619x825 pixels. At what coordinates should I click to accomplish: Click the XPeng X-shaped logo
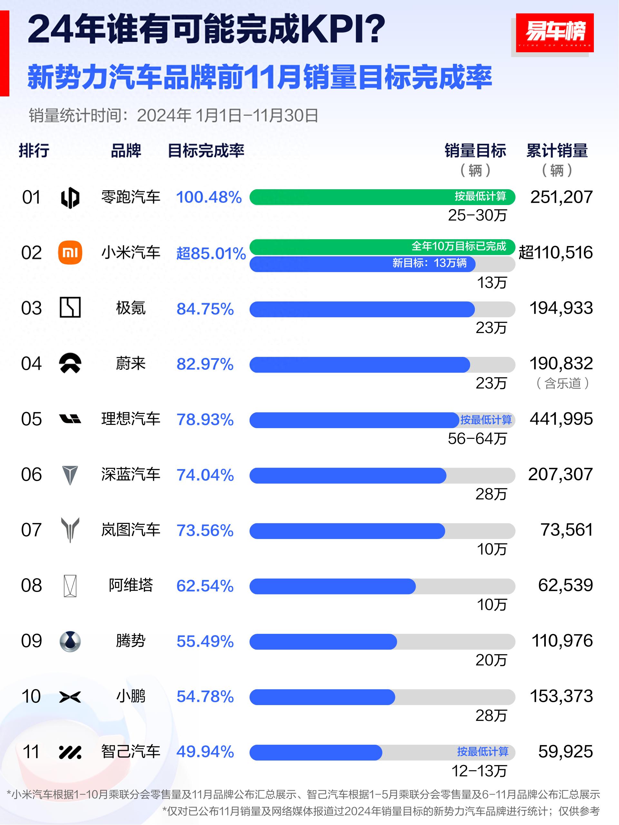pos(70,696)
